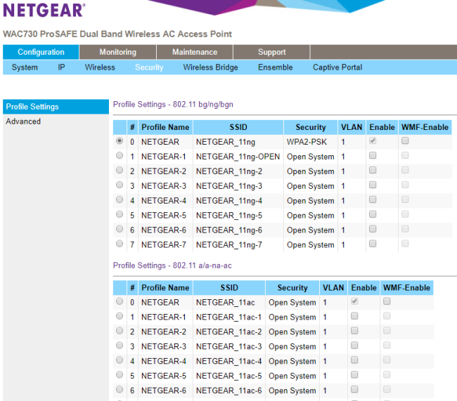Toggle Enable checkbox for NETGEAR_11ng
Image resolution: width=457 pixels, height=401 pixels.
tap(373, 141)
